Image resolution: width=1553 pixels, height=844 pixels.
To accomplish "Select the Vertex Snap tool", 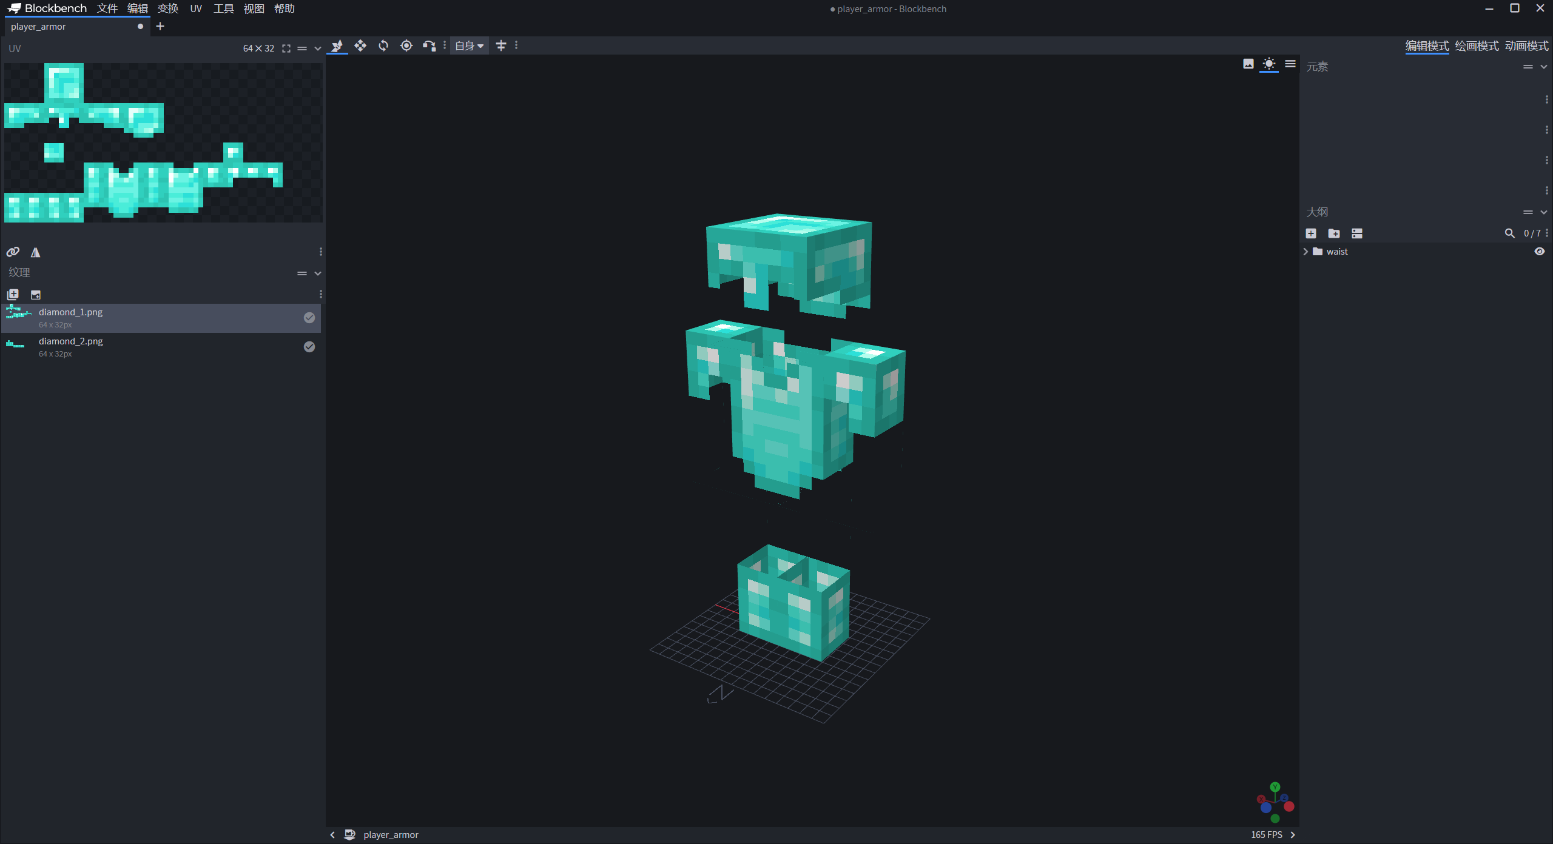I will point(429,45).
